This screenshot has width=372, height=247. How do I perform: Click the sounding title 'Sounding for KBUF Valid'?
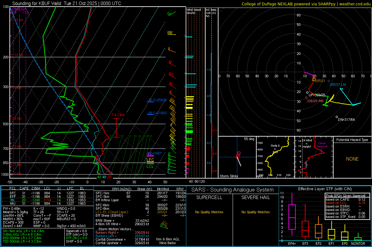click(38, 3)
